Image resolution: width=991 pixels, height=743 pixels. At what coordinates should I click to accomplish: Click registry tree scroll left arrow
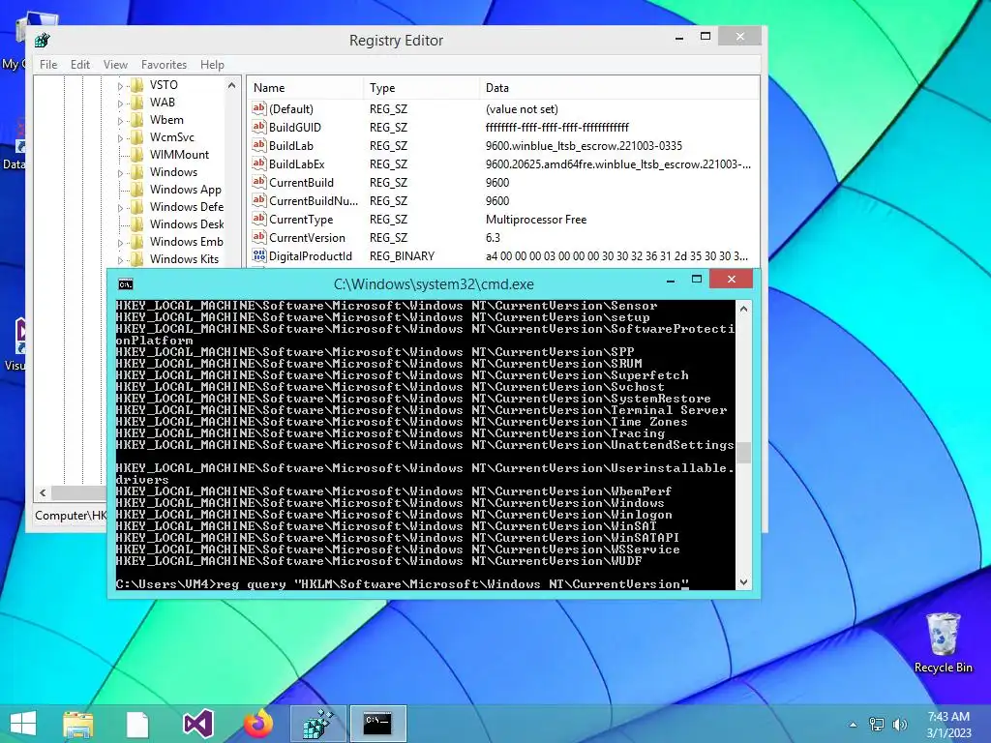43,492
